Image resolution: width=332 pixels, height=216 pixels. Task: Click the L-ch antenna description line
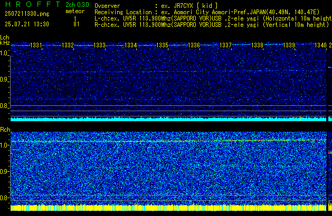coord(213,18)
